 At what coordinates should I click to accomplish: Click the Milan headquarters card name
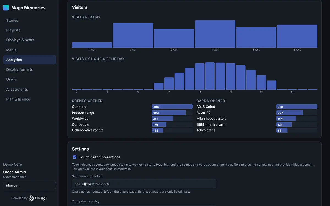pos(211,119)
